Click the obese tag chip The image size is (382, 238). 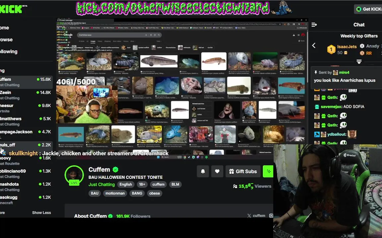point(155,193)
